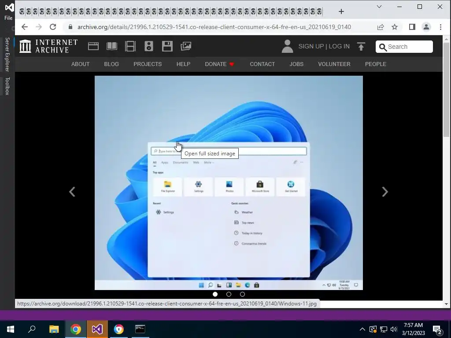
Task: Click the volume speaker tray icon
Action: [x=394, y=329]
